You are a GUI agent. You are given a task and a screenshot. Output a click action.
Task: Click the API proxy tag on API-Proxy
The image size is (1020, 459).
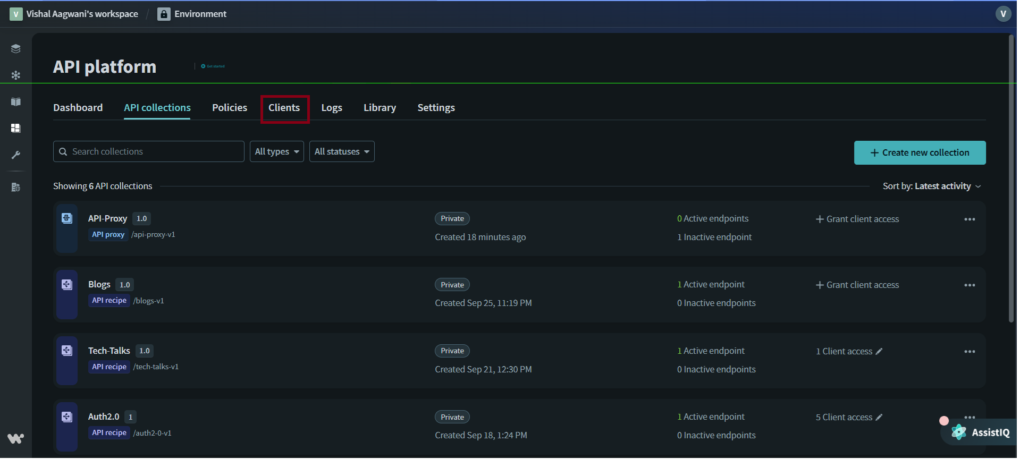click(x=108, y=234)
